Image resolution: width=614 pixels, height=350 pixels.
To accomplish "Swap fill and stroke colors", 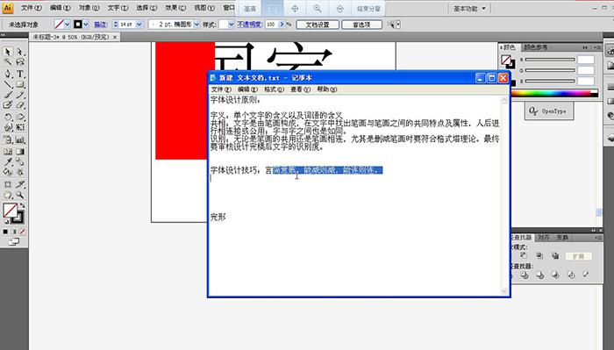I will [22, 206].
